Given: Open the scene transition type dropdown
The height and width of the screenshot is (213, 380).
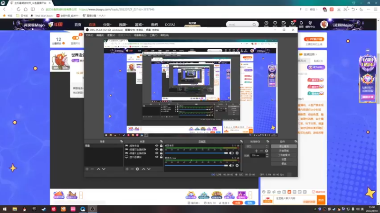Looking at the screenshot, I should (257, 146).
